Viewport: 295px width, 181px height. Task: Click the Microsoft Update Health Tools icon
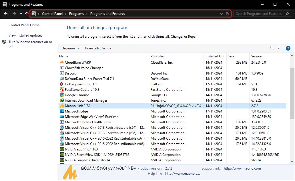tap(62, 122)
